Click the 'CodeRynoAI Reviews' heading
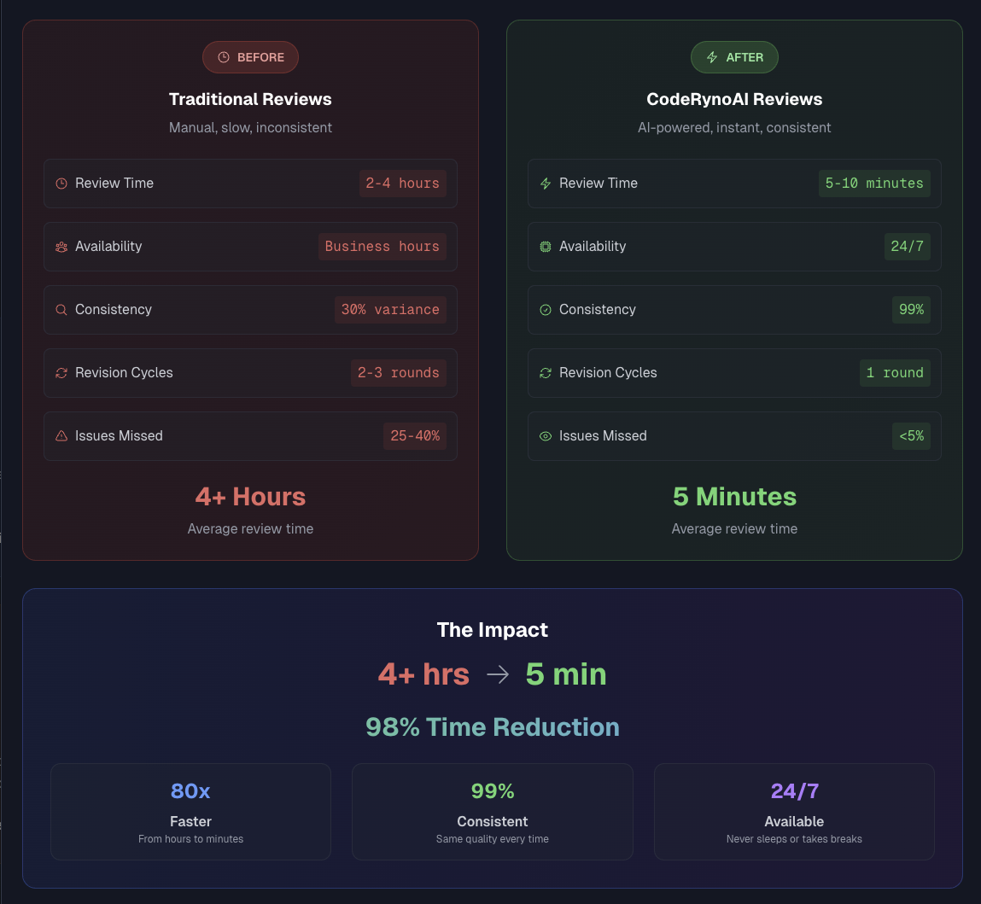 point(734,100)
